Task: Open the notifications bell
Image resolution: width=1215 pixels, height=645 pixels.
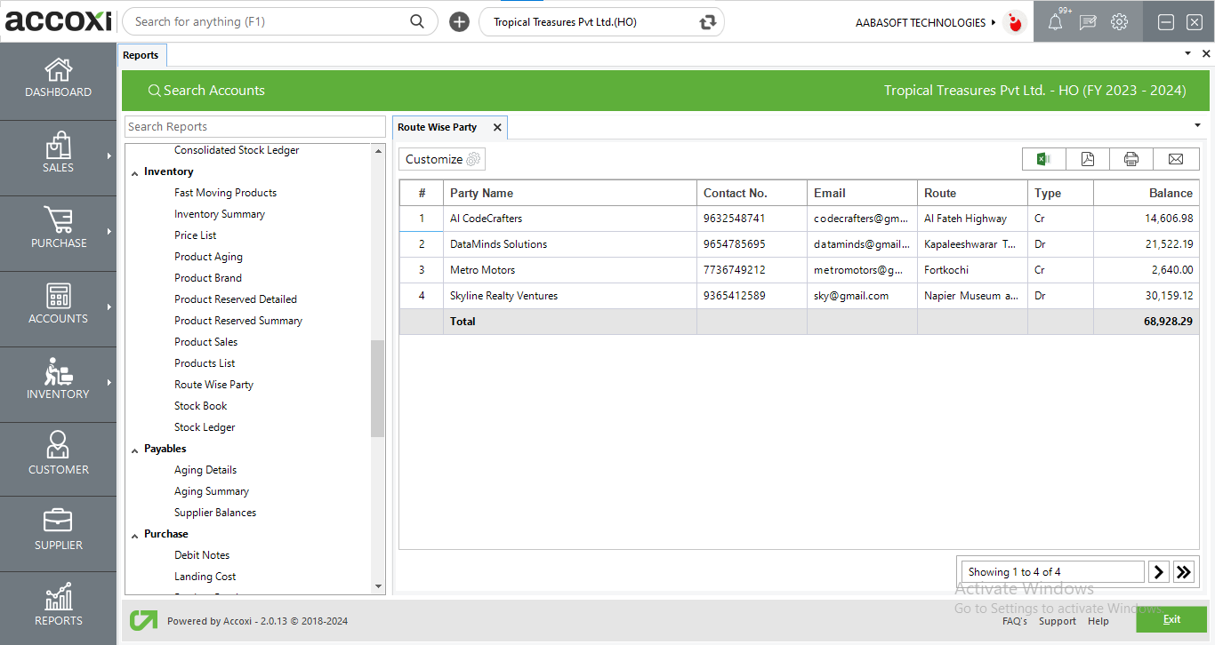Action: click(x=1055, y=22)
